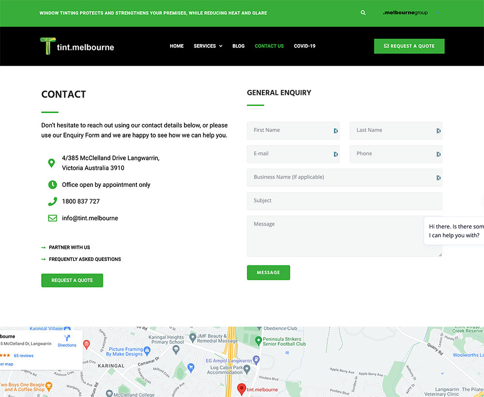Screen dimensions: 484x397
Task: Click the EG Ampol Langwarrin map pin
Action: [x=256, y=359]
